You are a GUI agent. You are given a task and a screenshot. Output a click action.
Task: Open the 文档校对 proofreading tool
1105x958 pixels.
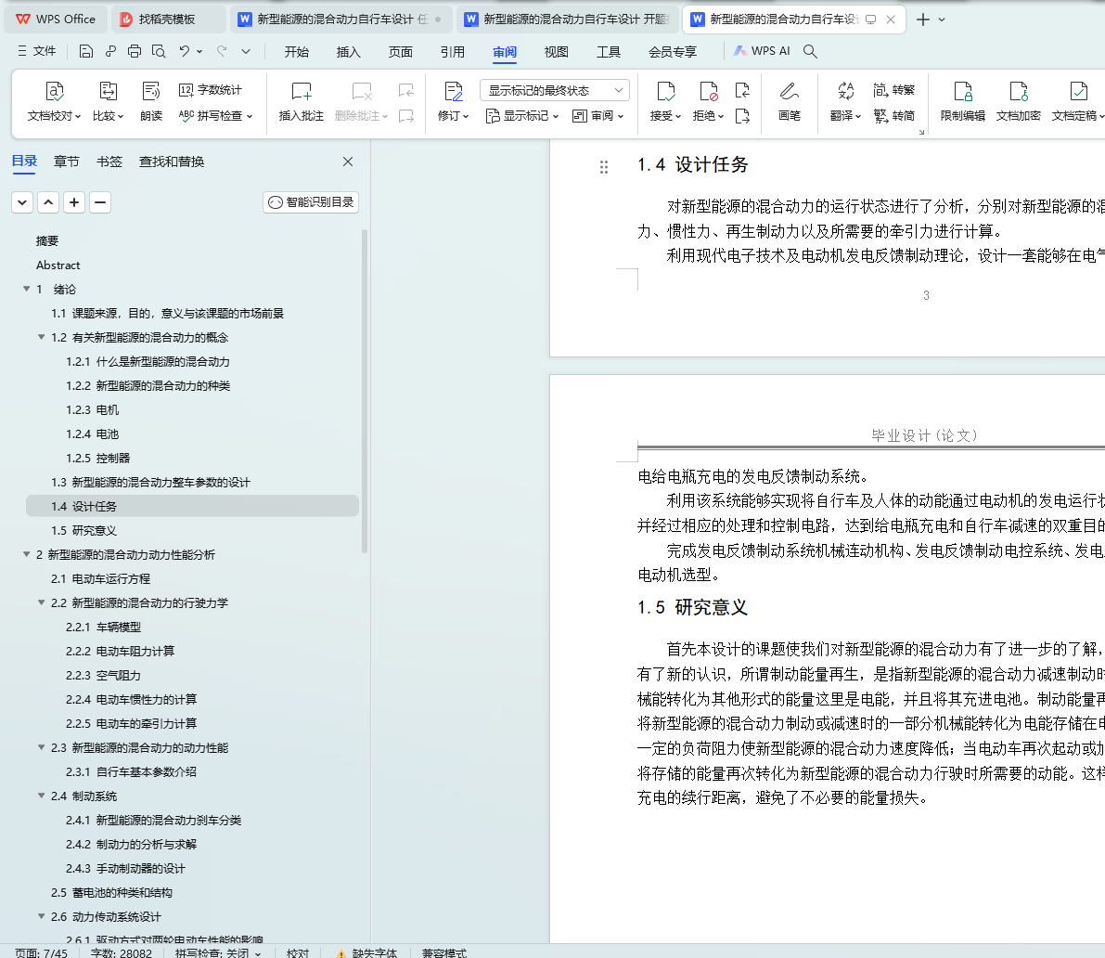coord(54,102)
